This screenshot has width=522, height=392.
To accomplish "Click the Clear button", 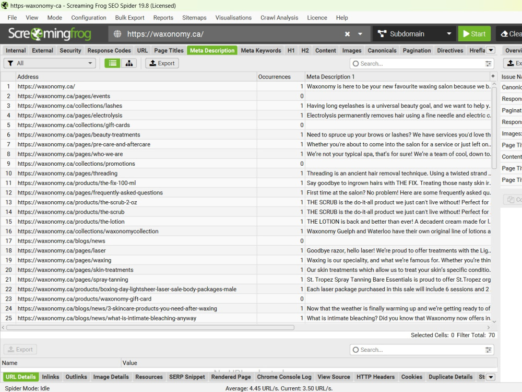I will pyautogui.click(x=509, y=33).
